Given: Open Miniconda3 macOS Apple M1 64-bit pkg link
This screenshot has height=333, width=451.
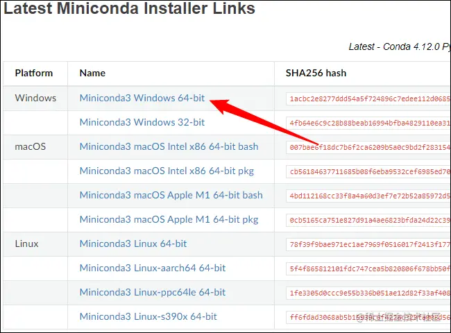Looking at the screenshot, I should point(169,220).
